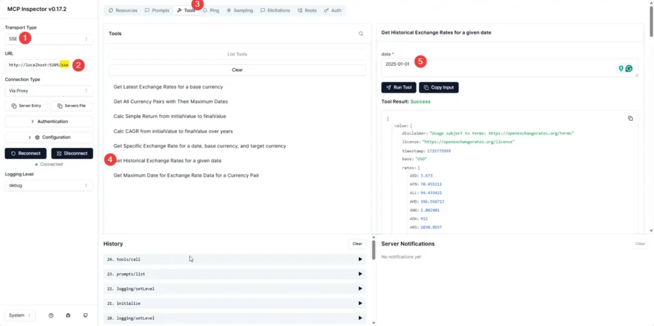This screenshot has width=654, height=326.
Task: Click the Grammarly icon in date field
Action: click(x=629, y=69)
